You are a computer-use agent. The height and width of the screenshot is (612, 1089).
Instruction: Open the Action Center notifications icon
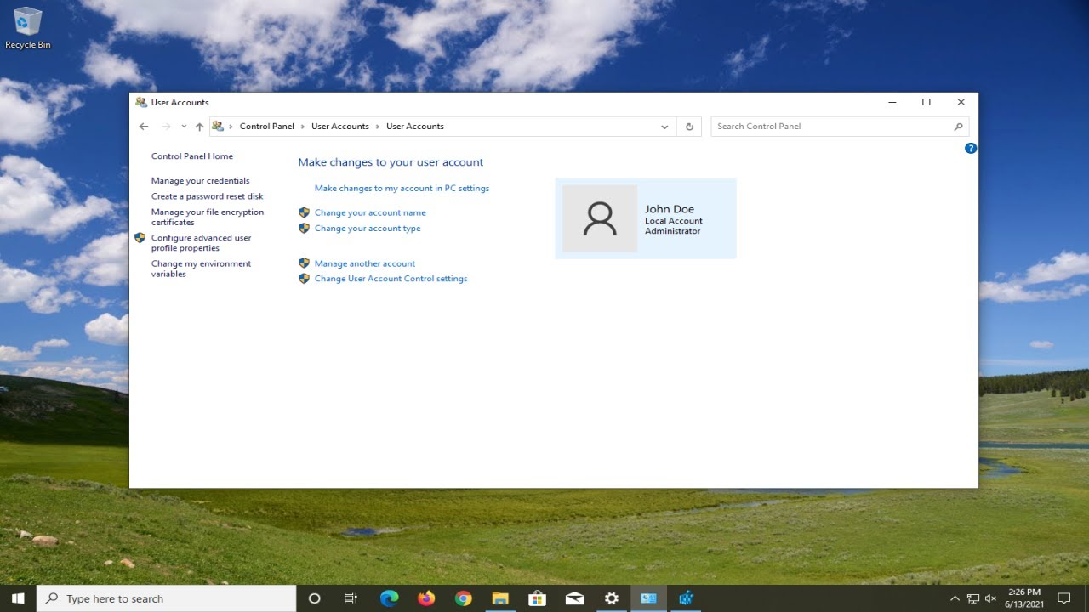(1063, 598)
